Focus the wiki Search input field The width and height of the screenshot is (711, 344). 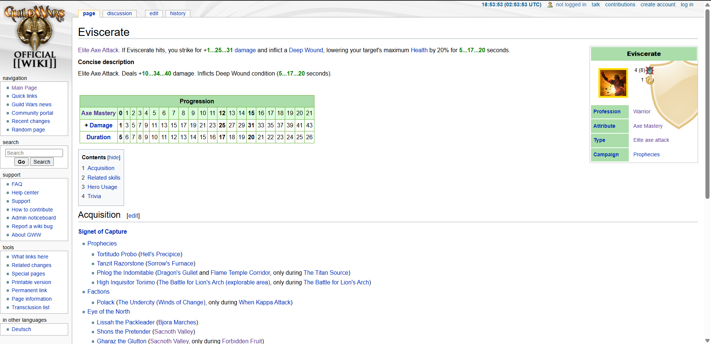(34, 153)
